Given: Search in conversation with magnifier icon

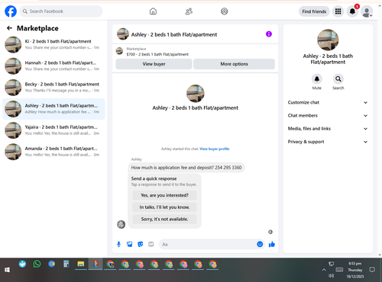Looking at the screenshot, I should 338,79.
